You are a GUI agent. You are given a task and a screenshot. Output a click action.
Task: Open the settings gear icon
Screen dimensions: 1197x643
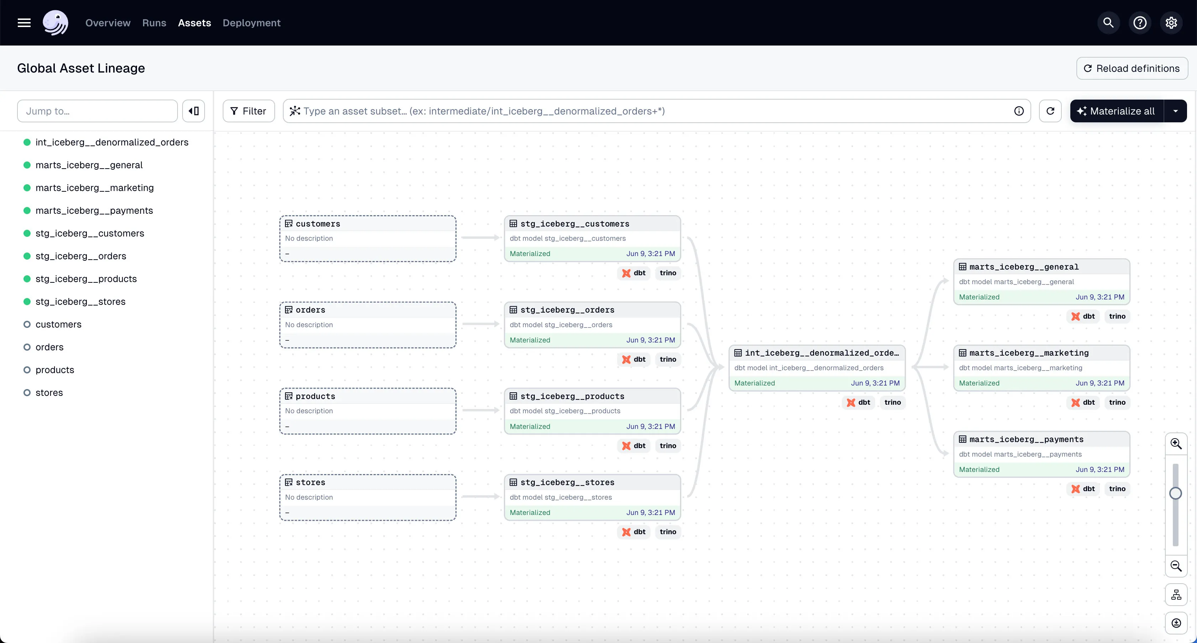(1171, 23)
